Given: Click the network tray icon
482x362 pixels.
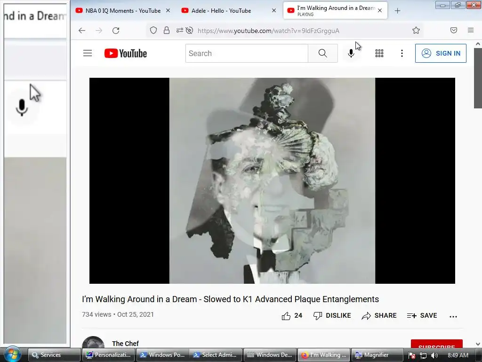Looking at the screenshot, I should (x=423, y=355).
